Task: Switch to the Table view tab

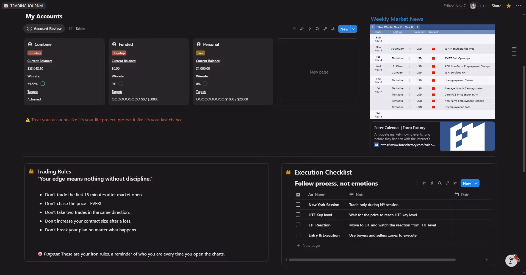Action: pos(77,29)
